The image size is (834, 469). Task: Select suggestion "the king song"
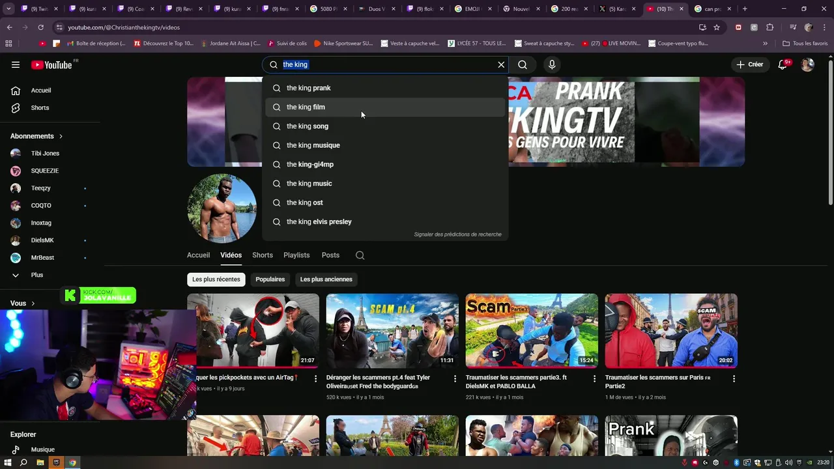pos(385,126)
